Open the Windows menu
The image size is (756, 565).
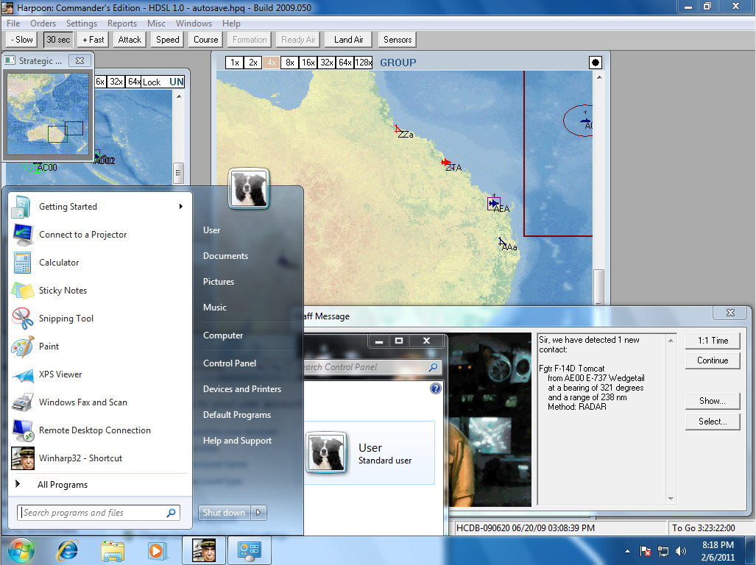click(x=194, y=23)
